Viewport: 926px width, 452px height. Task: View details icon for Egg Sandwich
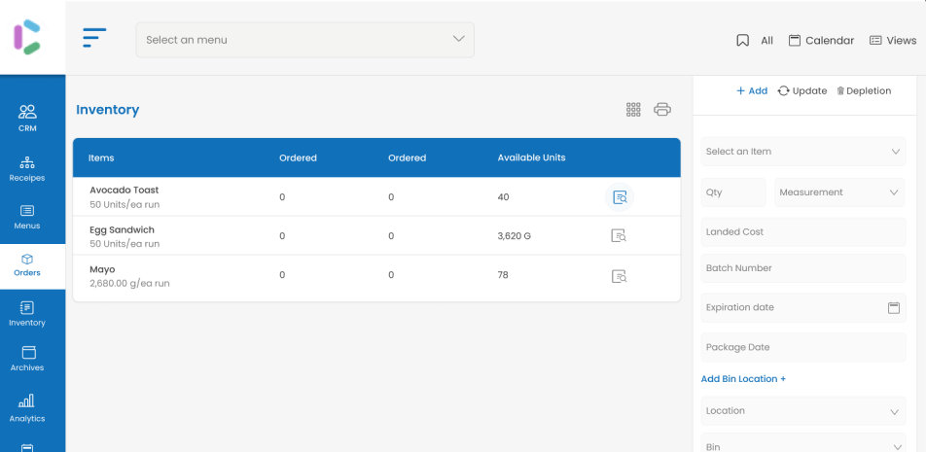tap(619, 236)
